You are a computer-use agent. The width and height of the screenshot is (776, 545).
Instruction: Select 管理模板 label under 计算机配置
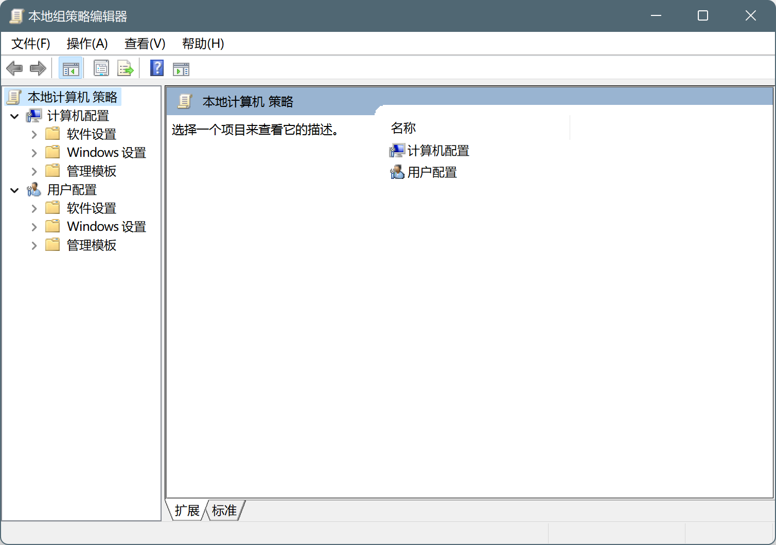coord(92,171)
